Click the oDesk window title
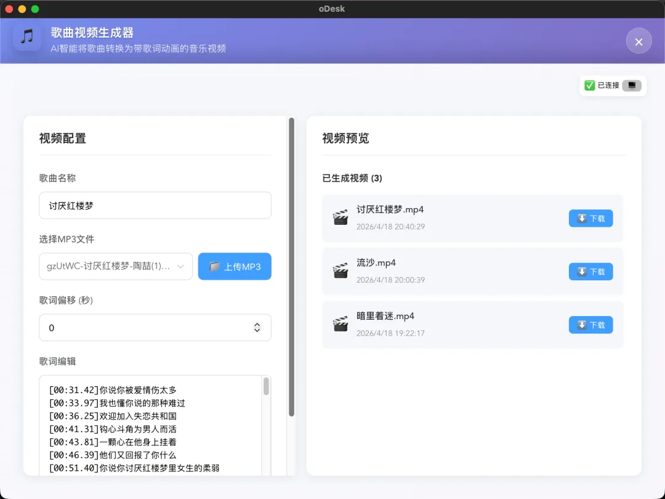This screenshot has height=499, width=665. click(x=332, y=9)
